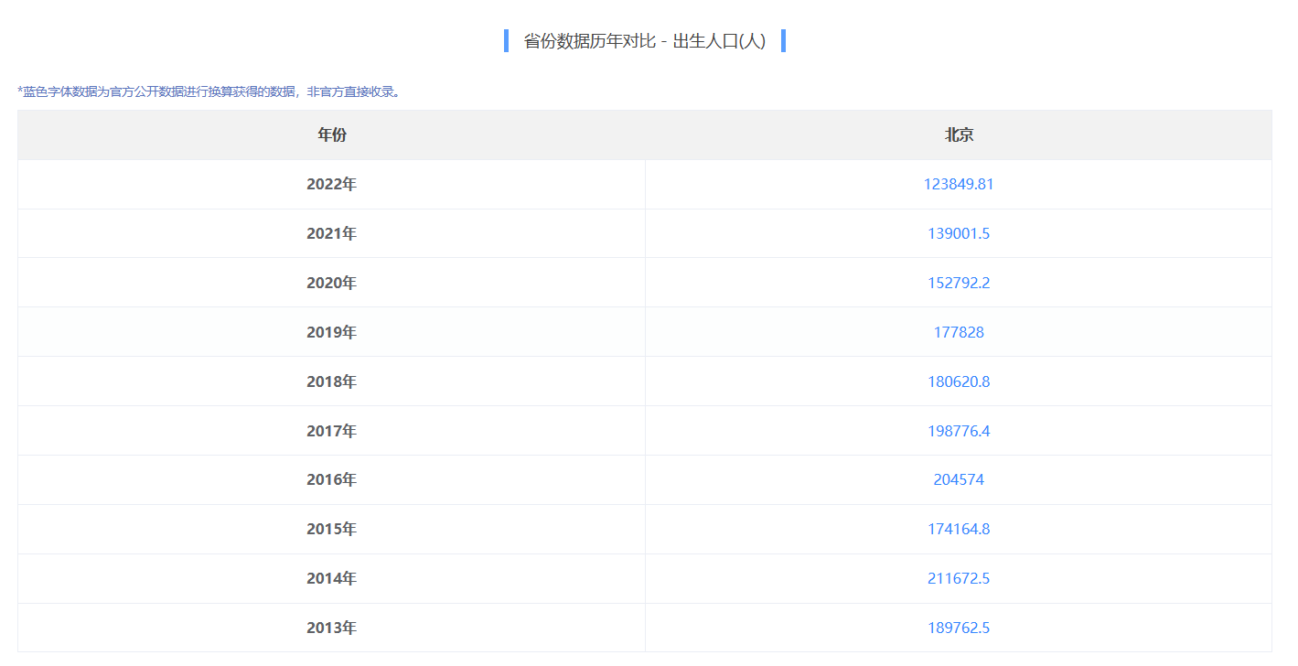Select the 2019年 row label

click(x=332, y=332)
